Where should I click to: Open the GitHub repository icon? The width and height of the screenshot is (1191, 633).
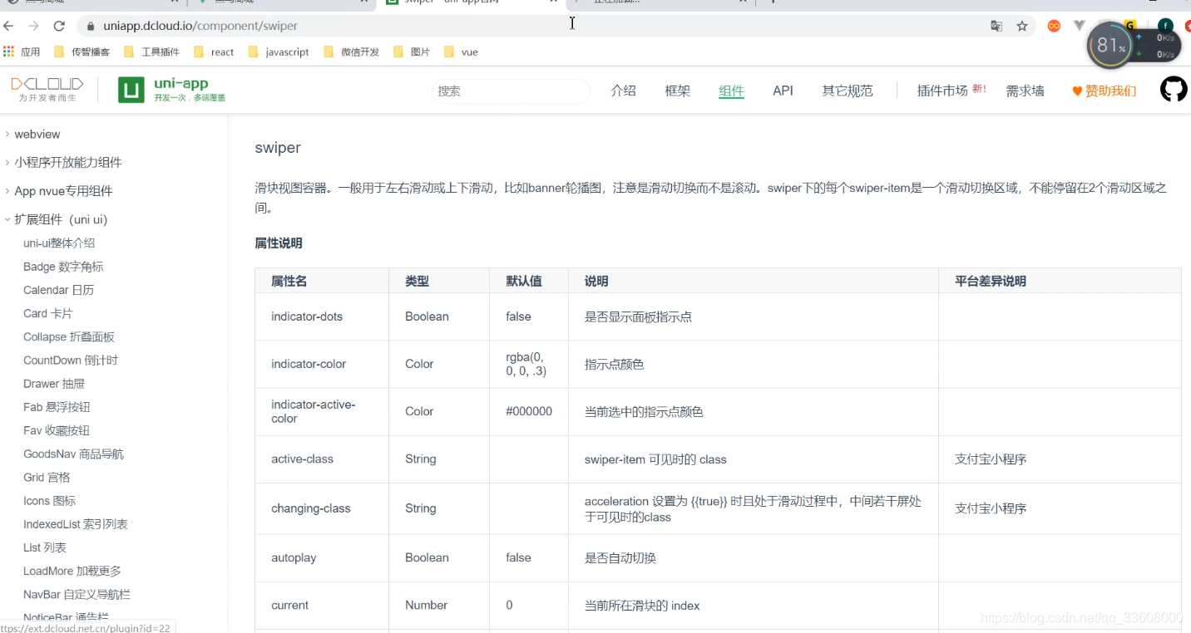(1173, 88)
